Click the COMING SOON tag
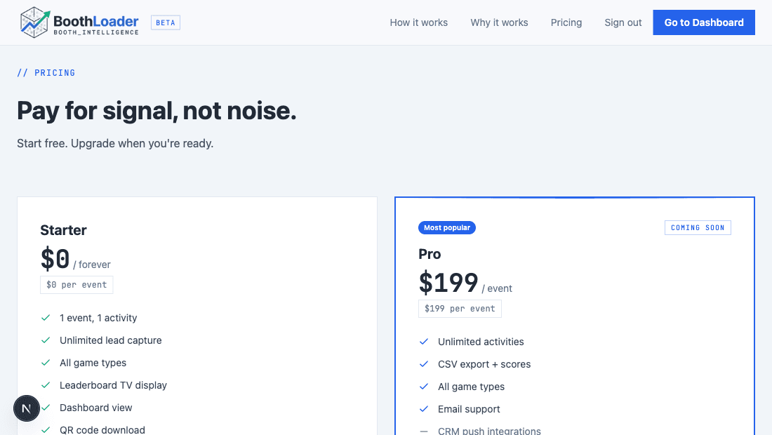The image size is (772, 435). (x=698, y=227)
